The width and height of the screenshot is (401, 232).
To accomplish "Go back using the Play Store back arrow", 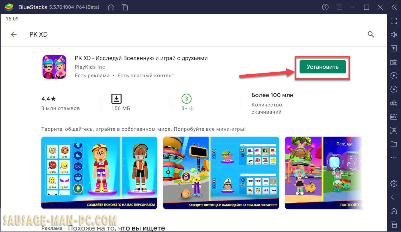I will pyautogui.click(x=14, y=34).
